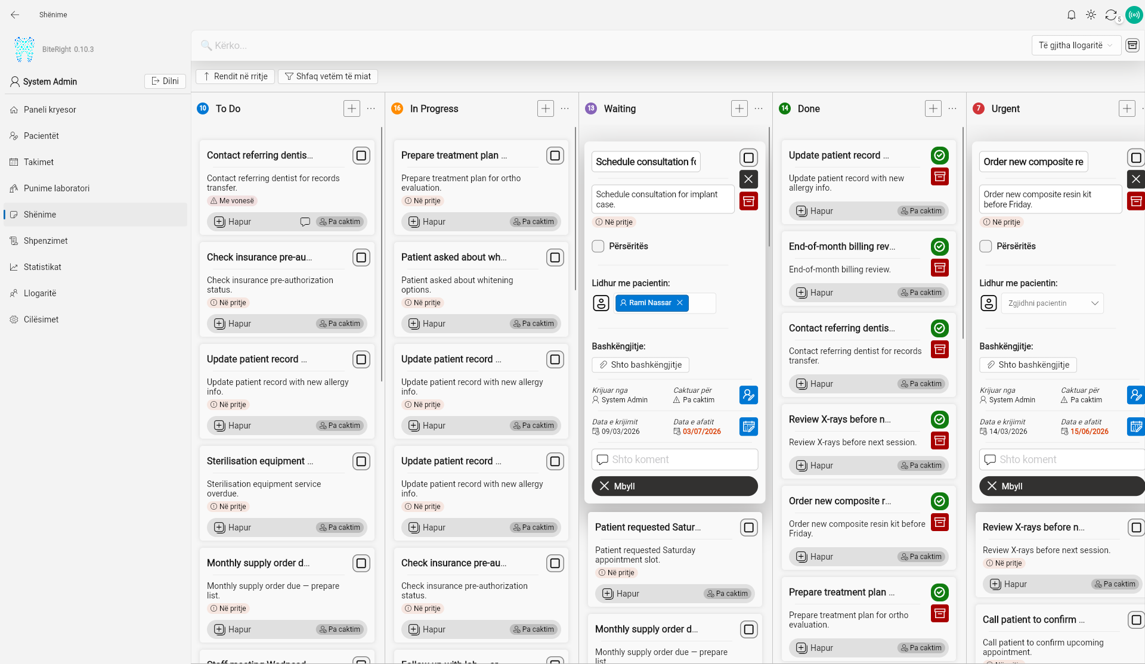
Task: Archive the Review X-rays Done card
Action: click(x=940, y=440)
